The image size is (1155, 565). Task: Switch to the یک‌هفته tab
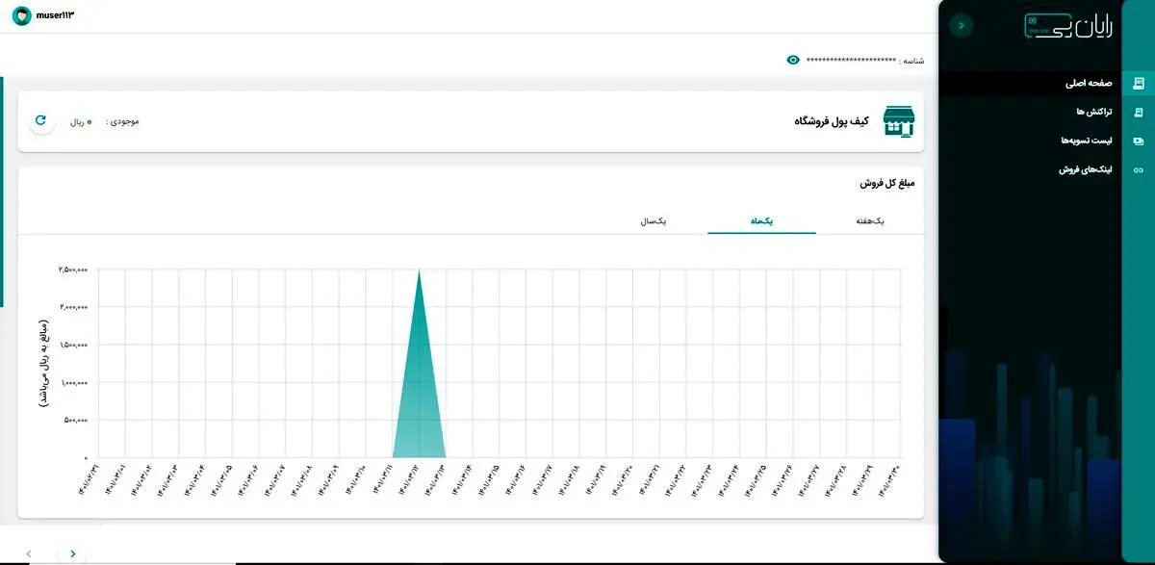pyautogui.click(x=869, y=221)
